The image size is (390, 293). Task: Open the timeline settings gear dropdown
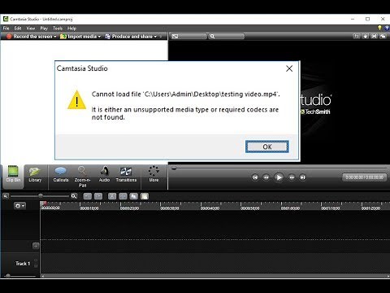19,206
